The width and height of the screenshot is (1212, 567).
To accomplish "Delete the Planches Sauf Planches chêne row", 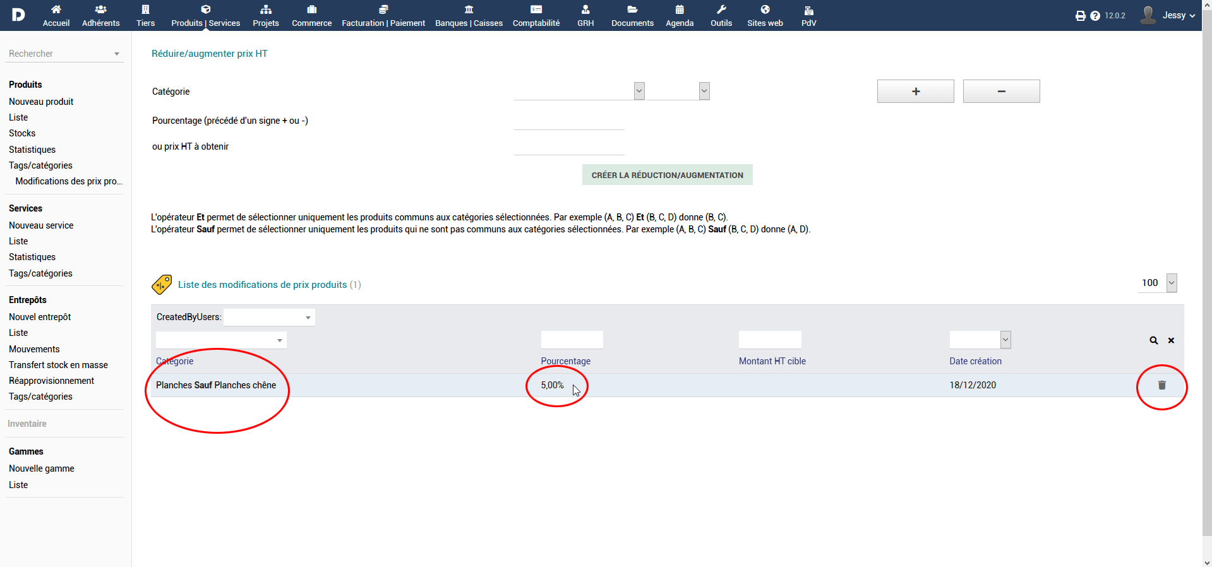I will [x=1161, y=385].
